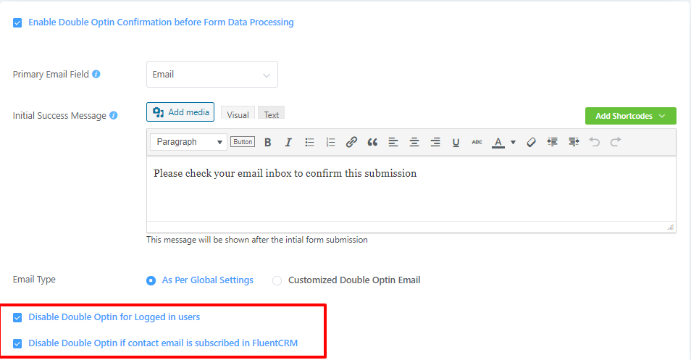
Task: Click the Add media button
Action: (180, 112)
